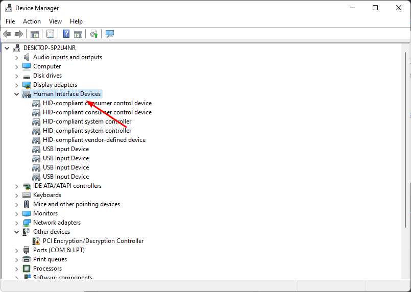The image size is (411, 292).
Task: Maximize the Device Manager window
Action: pyautogui.click(x=375, y=8)
